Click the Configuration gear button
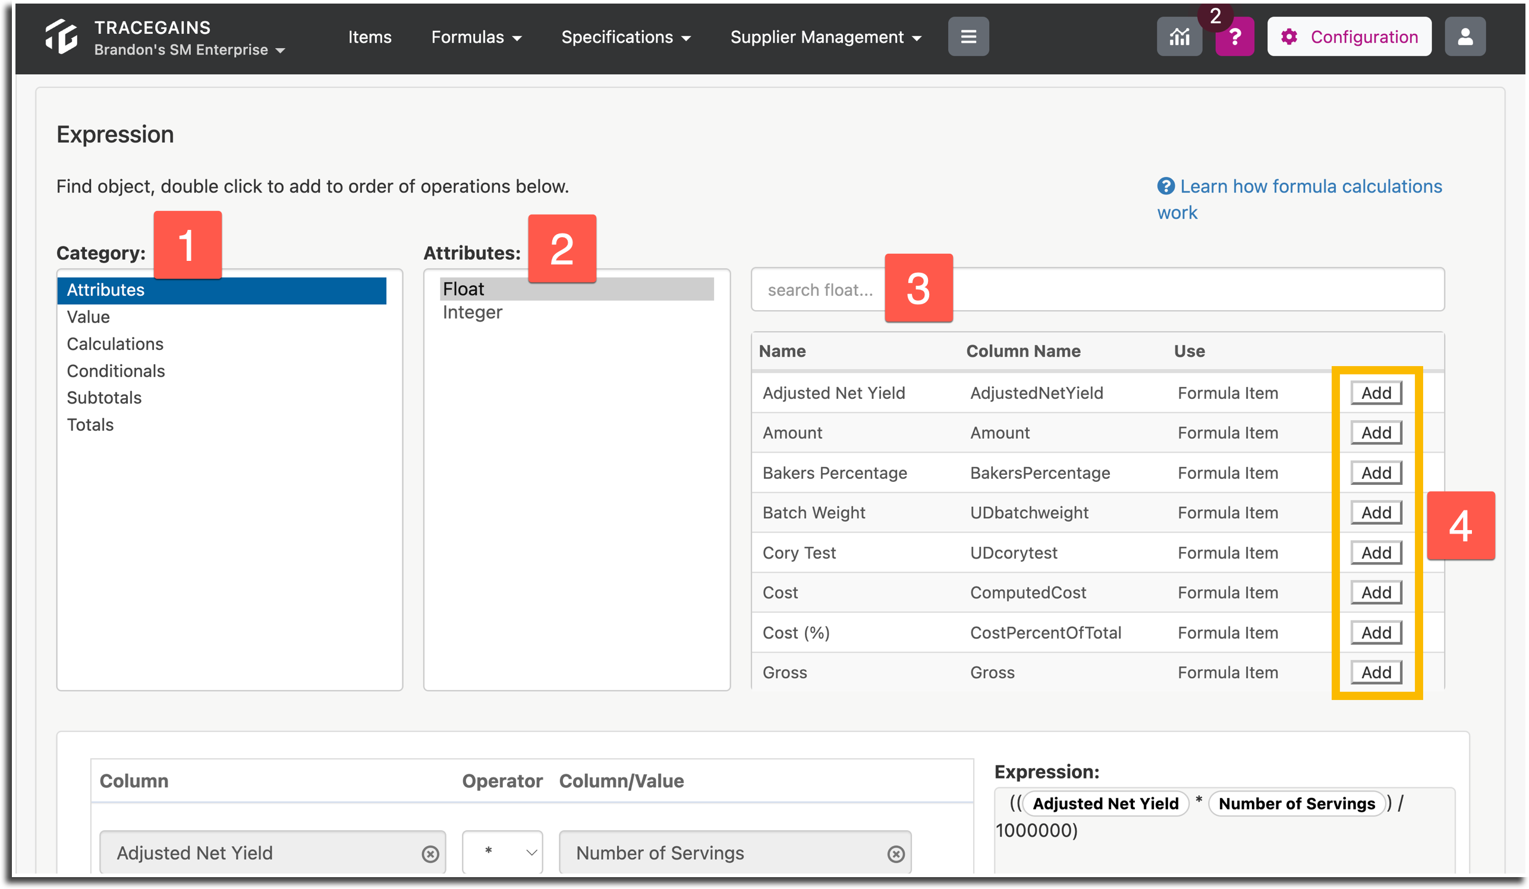The height and width of the screenshot is (889, 1529). tap(1349, 37)
